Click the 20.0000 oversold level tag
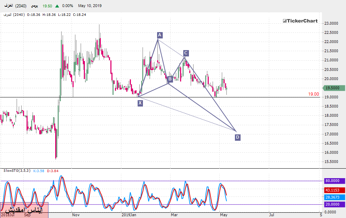The image size is (346, 218). click(333, 205)
